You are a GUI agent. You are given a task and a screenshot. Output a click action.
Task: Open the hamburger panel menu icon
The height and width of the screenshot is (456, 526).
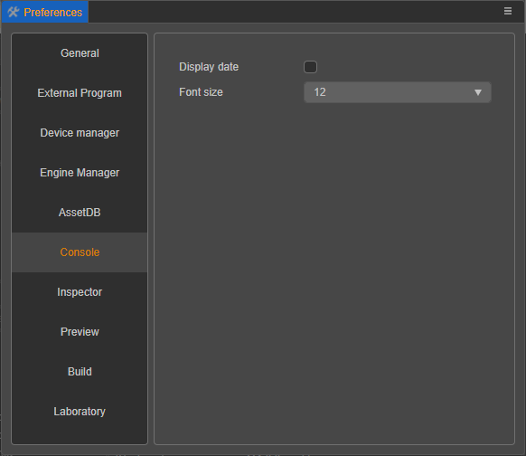coord(508,11)
